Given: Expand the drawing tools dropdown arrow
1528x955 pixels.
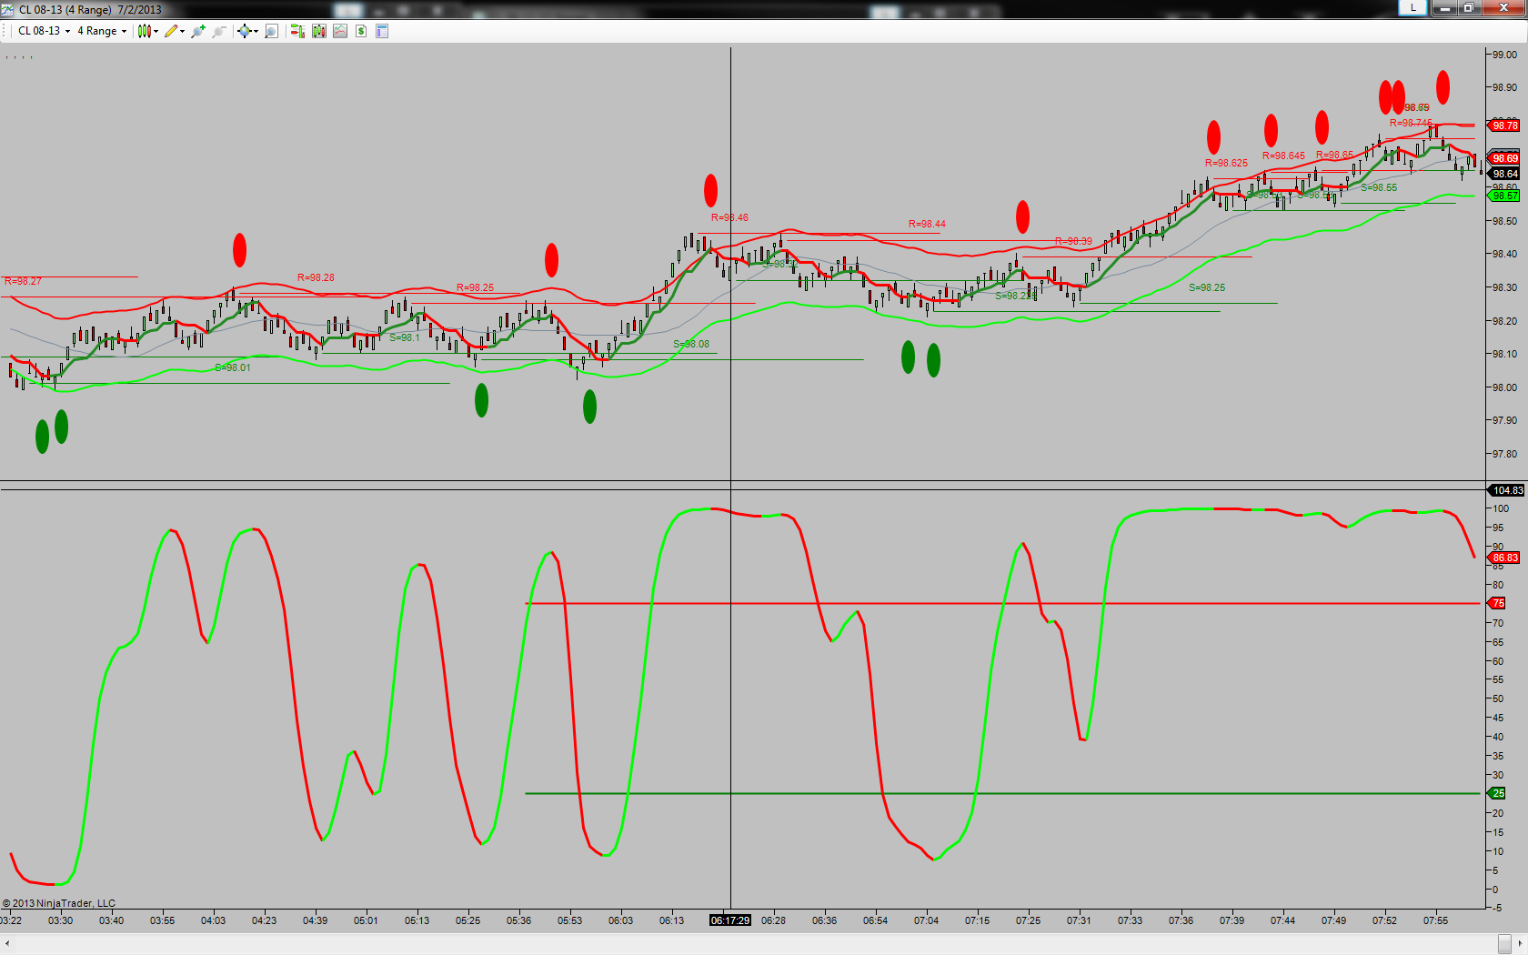Looking at the screenshot, I should coord(183,31).
